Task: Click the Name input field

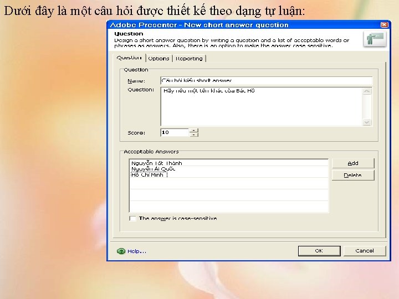Action: pos(267,81)
